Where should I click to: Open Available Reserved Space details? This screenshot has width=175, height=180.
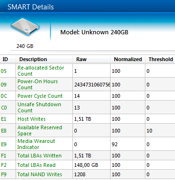pyautogui.click(x=40, y=131)
